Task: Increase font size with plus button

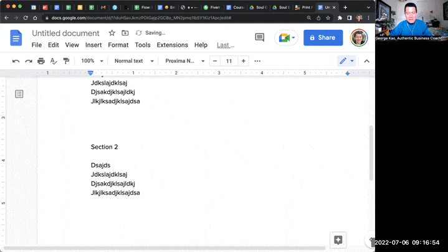Action: (243, 61)
